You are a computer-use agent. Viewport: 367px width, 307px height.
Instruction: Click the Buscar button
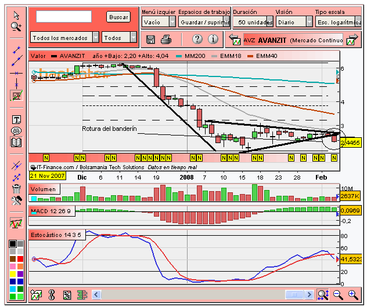118,17
